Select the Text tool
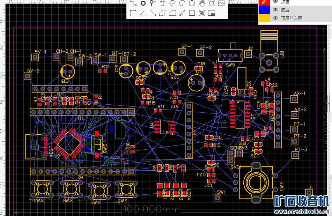 [x=162, y=3]
